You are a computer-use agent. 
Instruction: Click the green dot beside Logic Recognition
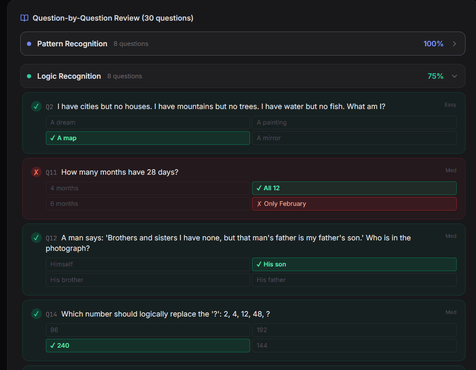(29, 76)
